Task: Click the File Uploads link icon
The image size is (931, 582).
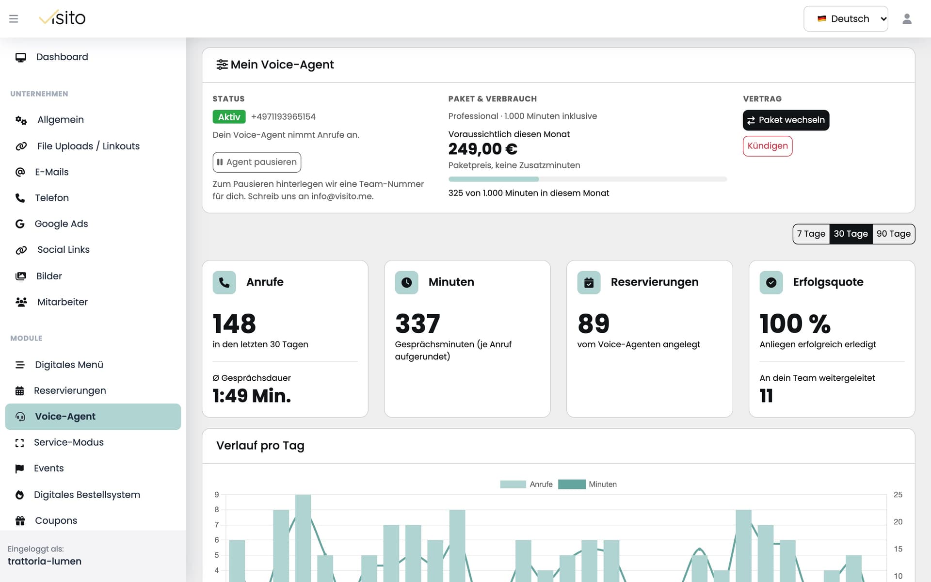Action: [21, 146]
